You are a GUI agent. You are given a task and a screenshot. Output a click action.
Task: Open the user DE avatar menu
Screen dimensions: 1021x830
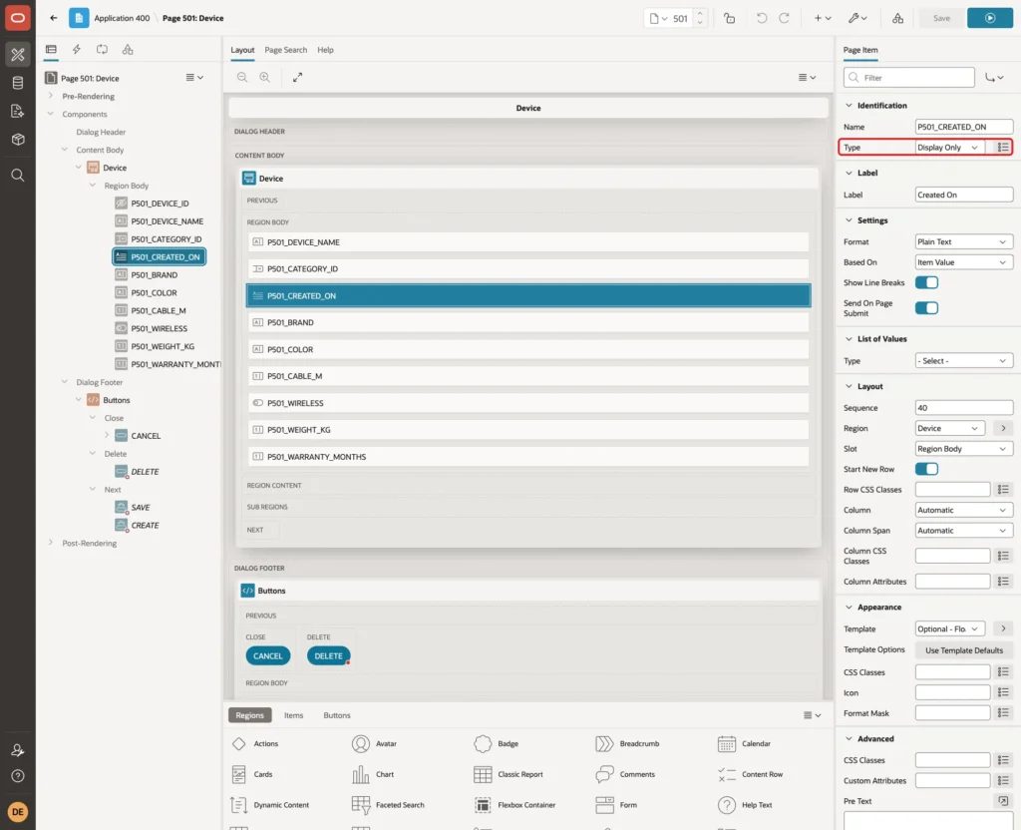pyautogui.click(x=18, y=812)
